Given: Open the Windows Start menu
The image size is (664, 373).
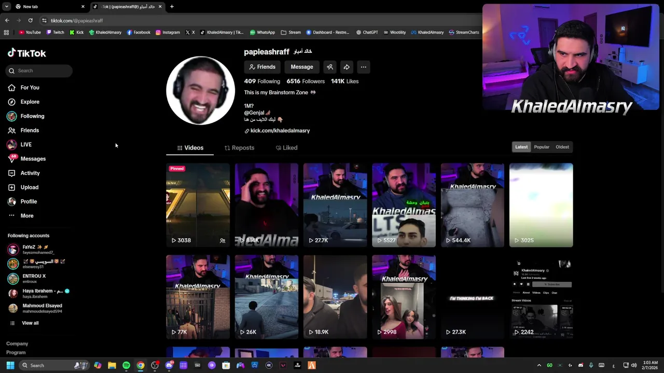Looking at the screenshot, I should 10,365.
